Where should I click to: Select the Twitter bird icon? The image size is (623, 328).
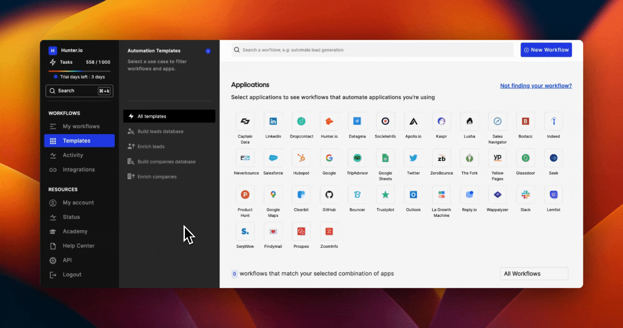[x=414, y=158]
